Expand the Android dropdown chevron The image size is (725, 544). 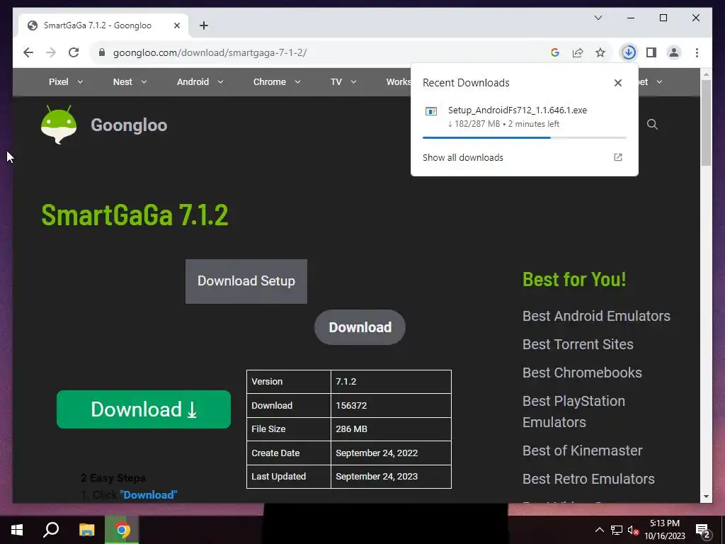(221, 82)
